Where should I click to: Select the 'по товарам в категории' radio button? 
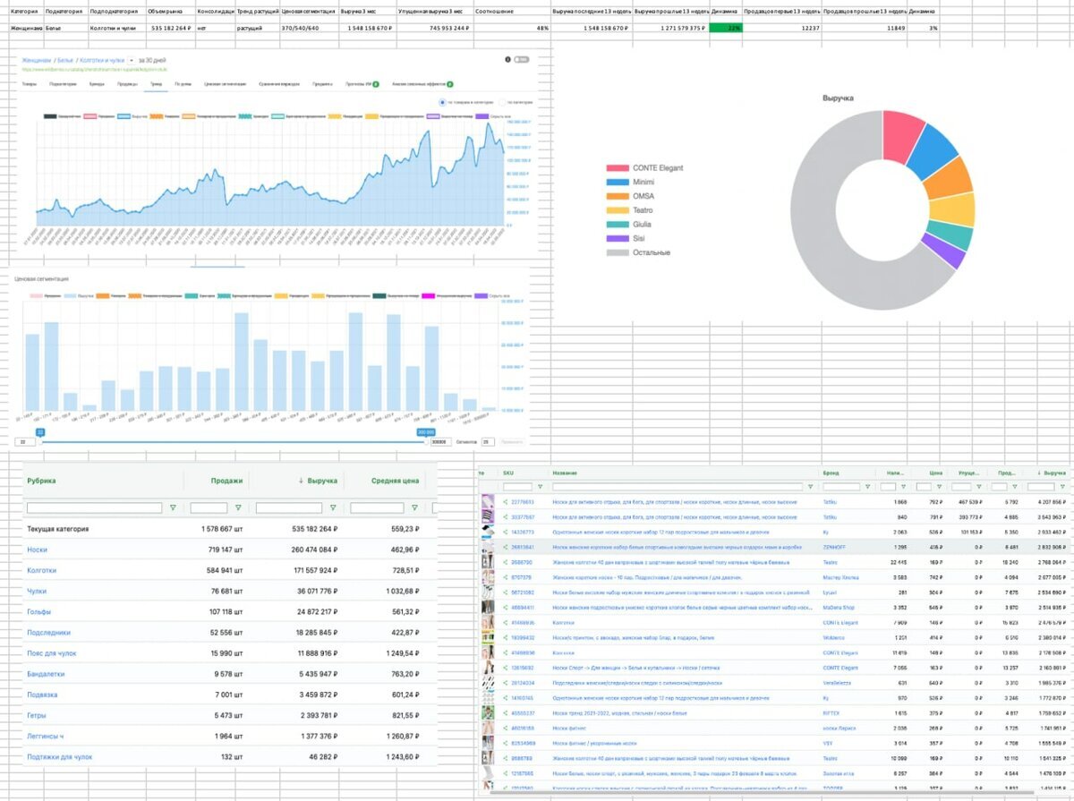click(442, 102)
